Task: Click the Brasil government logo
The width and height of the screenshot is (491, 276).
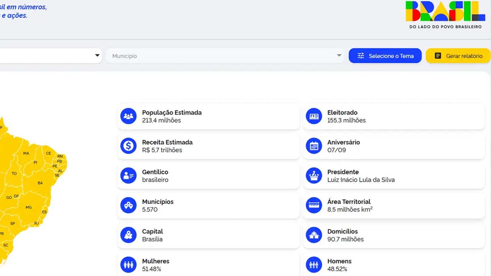Action: pyautogui.click(x=445, y=15)
